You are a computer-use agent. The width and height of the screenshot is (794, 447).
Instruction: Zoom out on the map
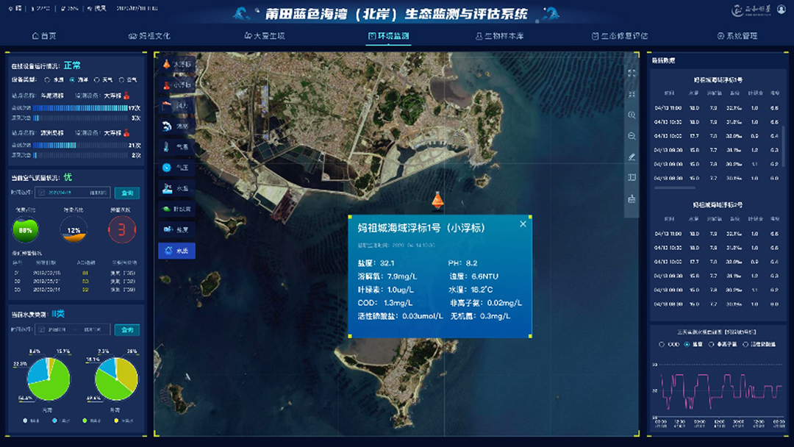632,136
